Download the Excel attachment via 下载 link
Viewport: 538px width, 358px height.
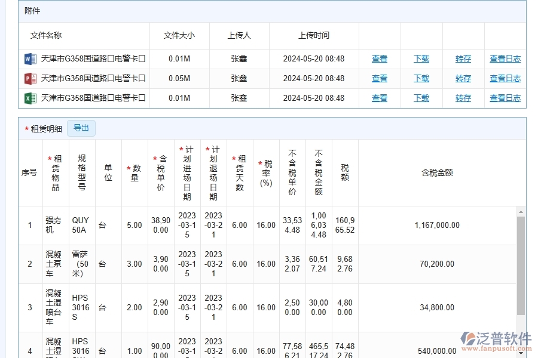(x=421, y=98)
